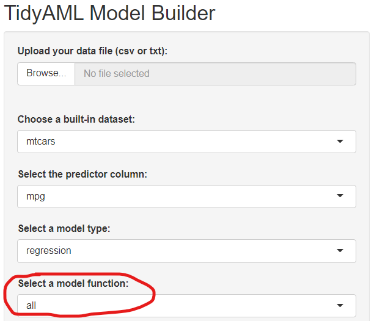This screenshot has height=321, width=374.
Task: Click the TidyAML Model Builder title
Action: (109, 13)
